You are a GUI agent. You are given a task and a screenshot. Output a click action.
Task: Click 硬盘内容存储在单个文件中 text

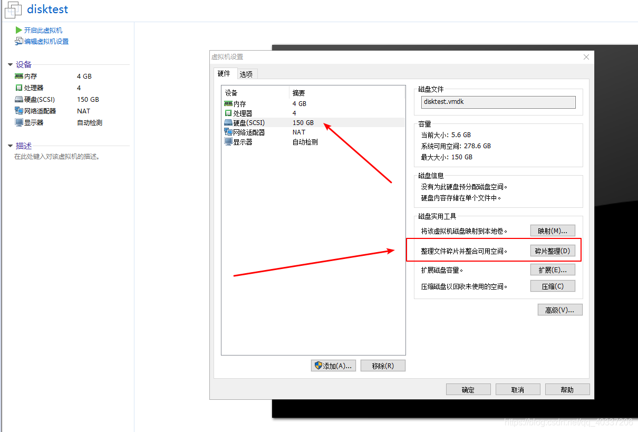461,198
